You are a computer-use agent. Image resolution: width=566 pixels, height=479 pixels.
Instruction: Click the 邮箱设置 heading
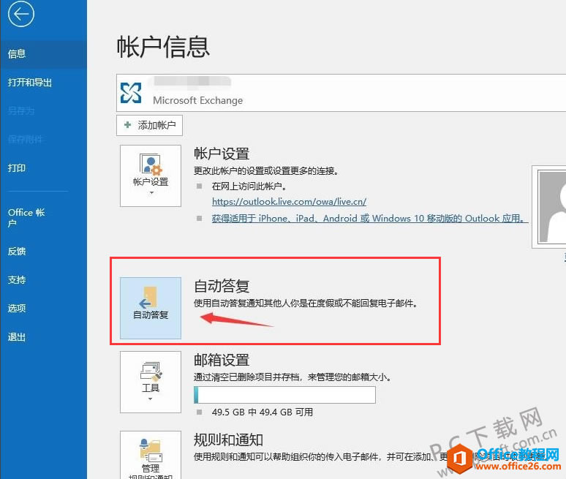point(222,360)
